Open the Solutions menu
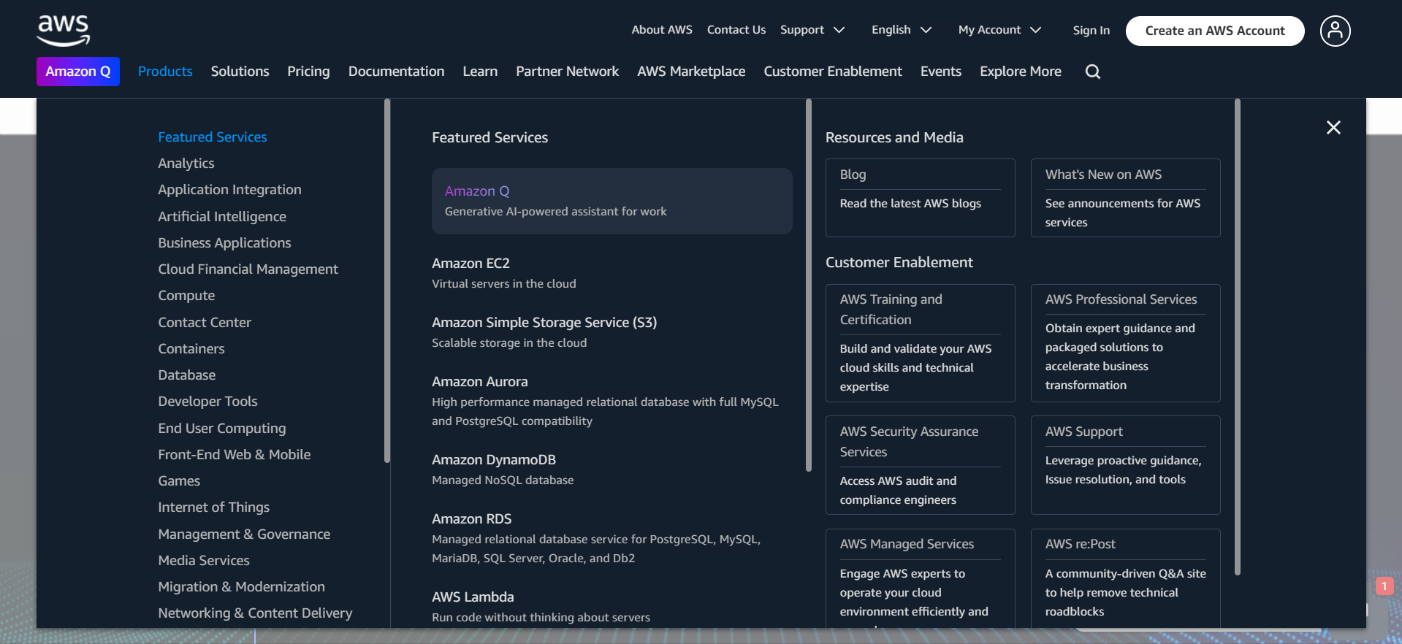Viewport: 1402px width, 644px height. click(x=240, y=72)
